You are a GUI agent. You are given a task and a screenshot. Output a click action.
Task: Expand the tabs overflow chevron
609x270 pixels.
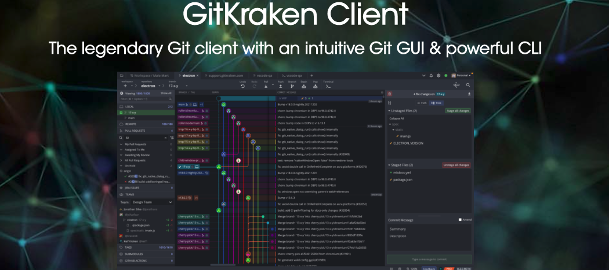[424, 76]
